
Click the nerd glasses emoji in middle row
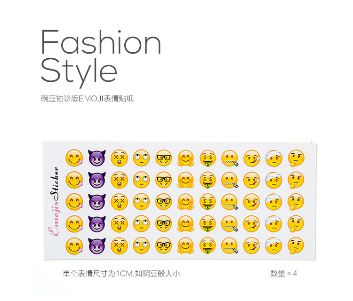click(x=164, y=201)
